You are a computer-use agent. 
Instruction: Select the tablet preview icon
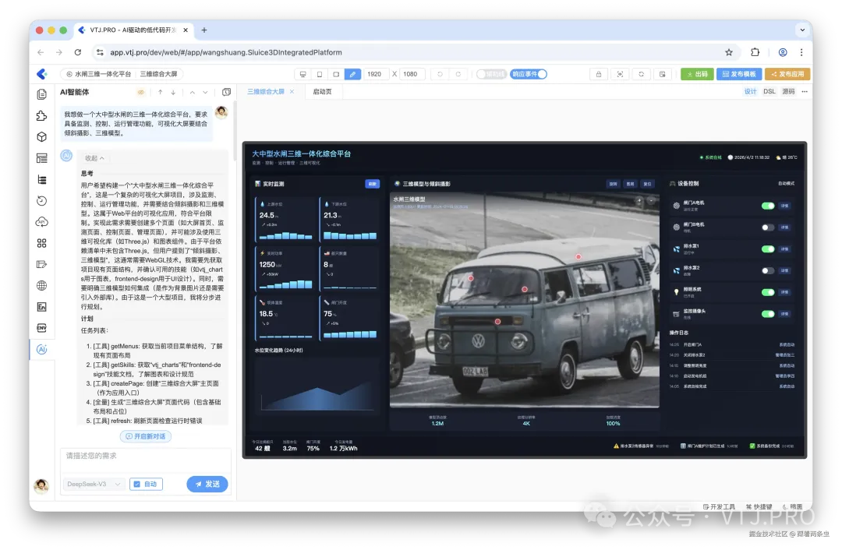pos(336,73)
